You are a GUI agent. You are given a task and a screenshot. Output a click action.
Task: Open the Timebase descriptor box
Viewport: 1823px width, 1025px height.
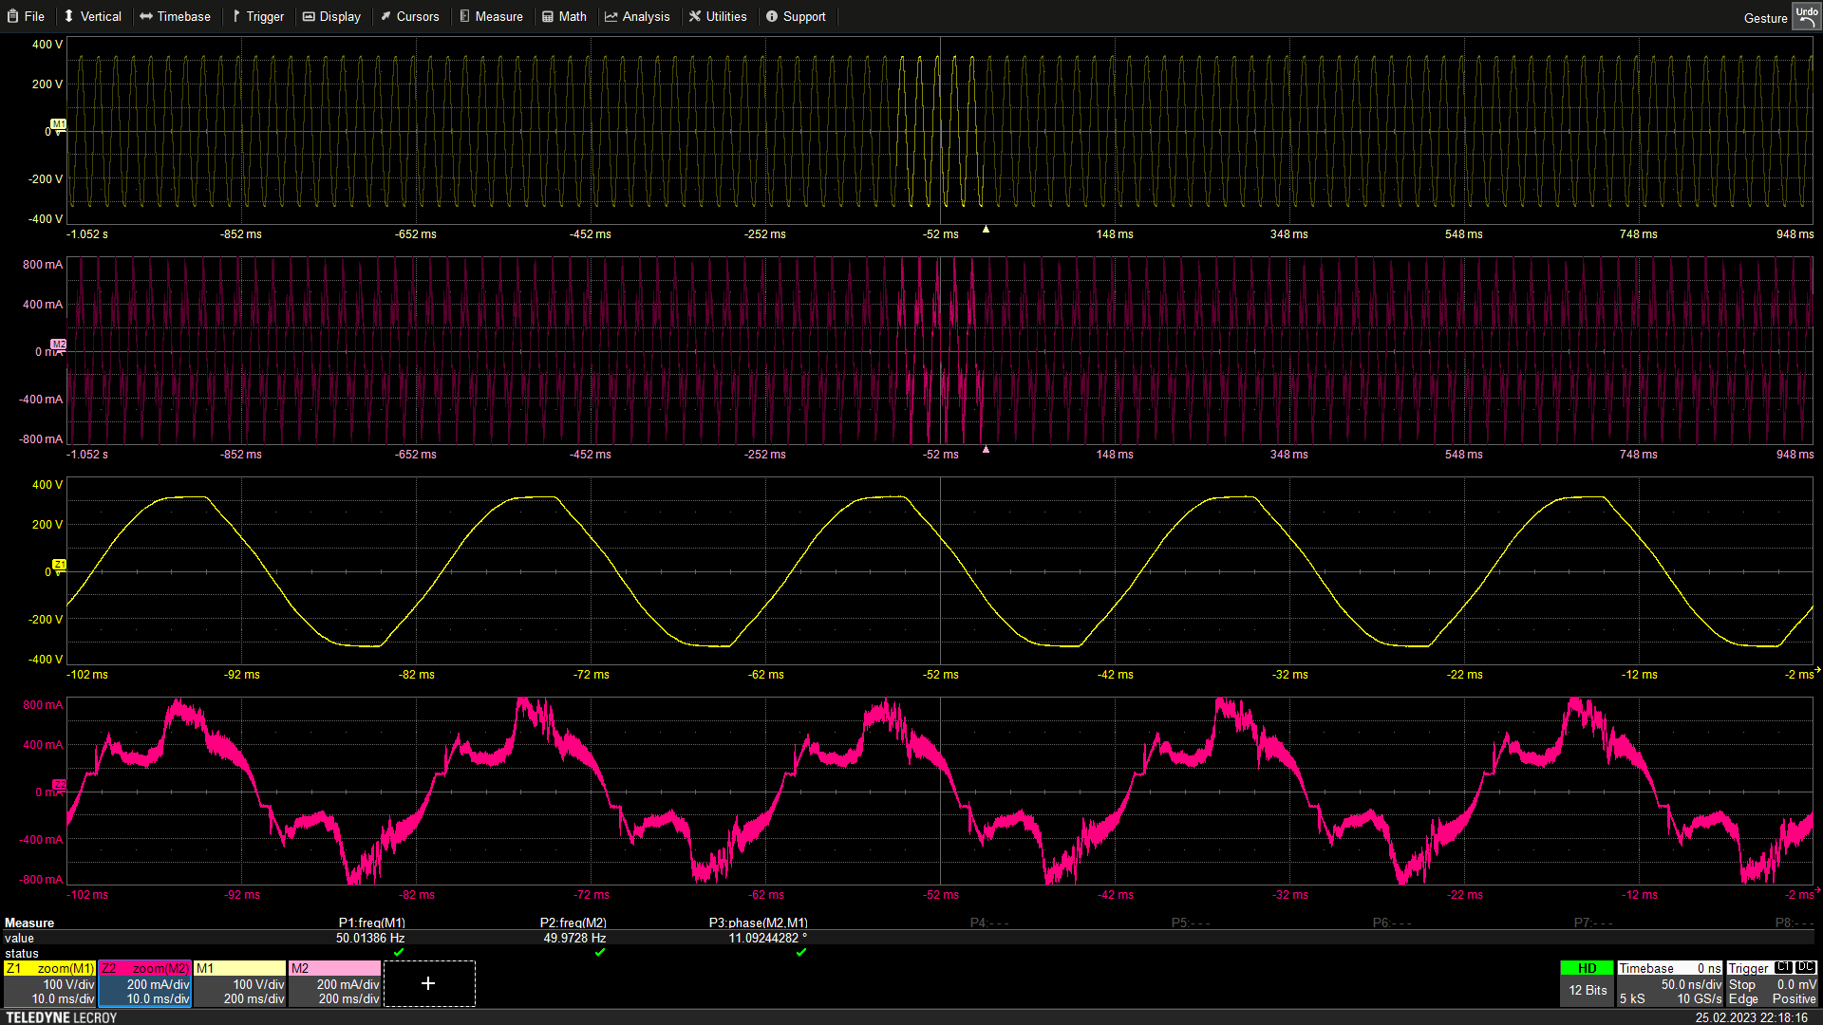click(1670, 983)
